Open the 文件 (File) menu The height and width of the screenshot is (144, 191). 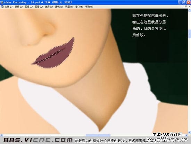click(9, 7)
